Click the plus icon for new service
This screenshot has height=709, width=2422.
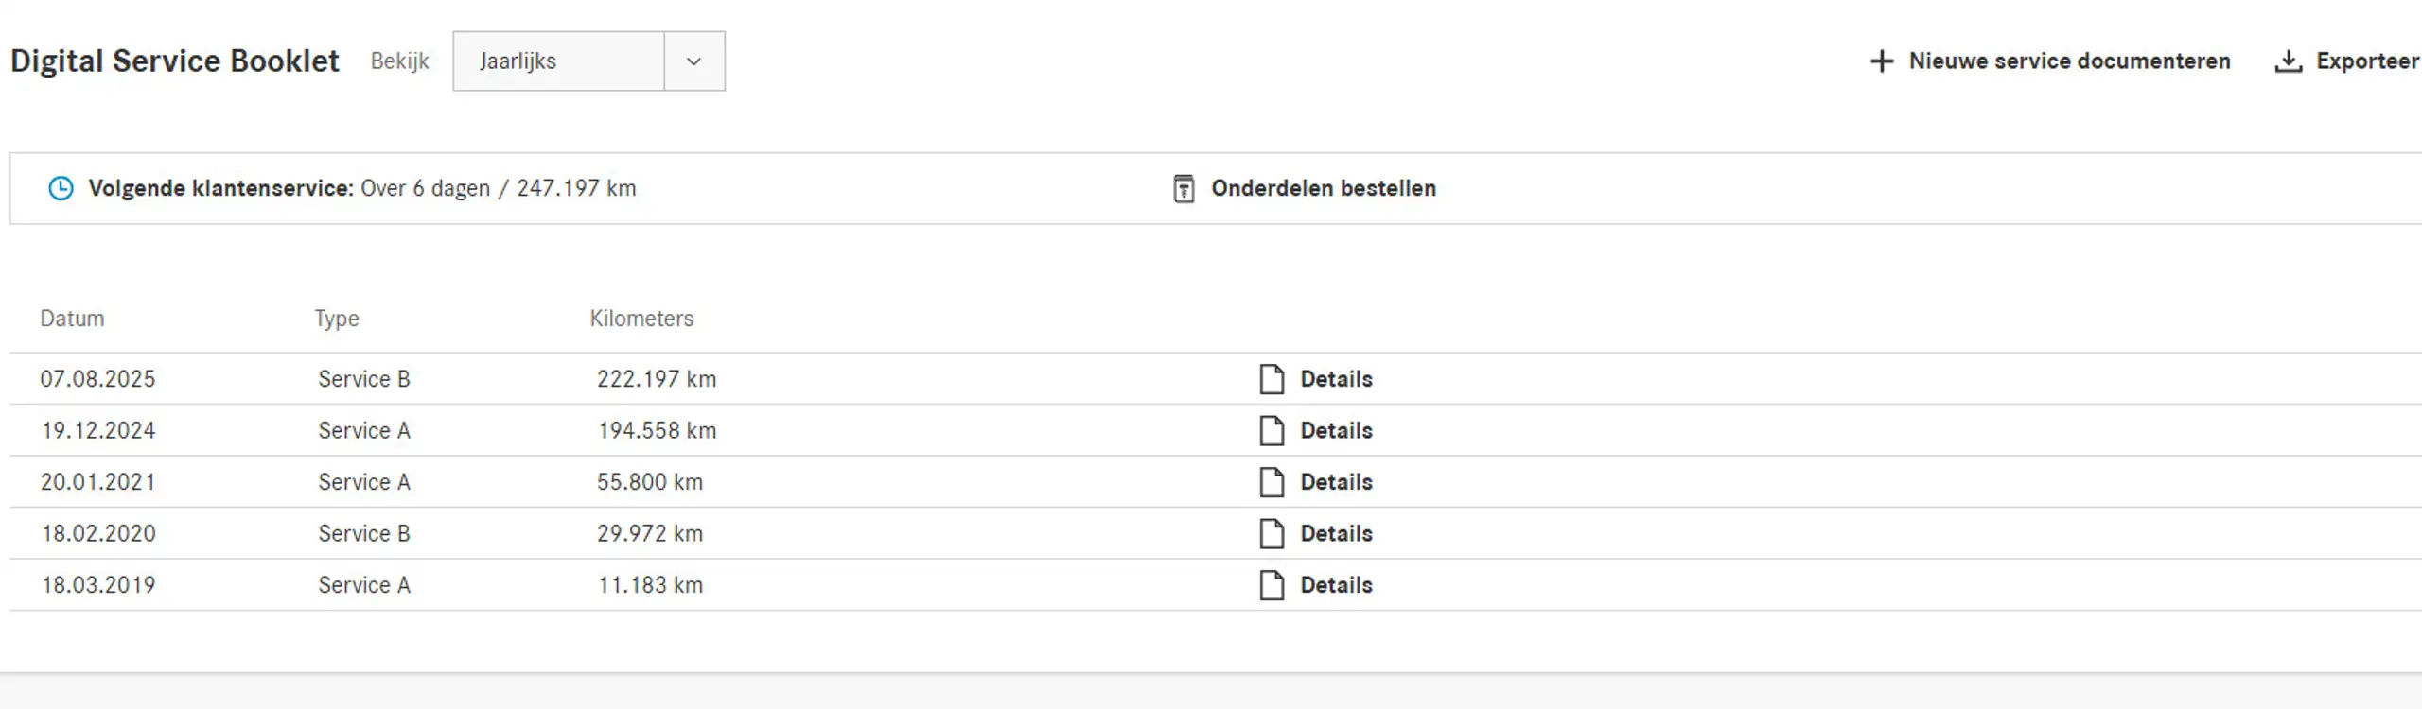coord(1882,61)
